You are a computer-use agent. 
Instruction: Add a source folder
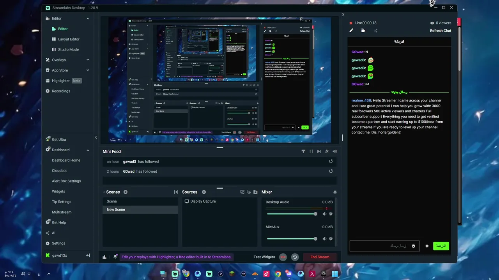tap(255, 192)
